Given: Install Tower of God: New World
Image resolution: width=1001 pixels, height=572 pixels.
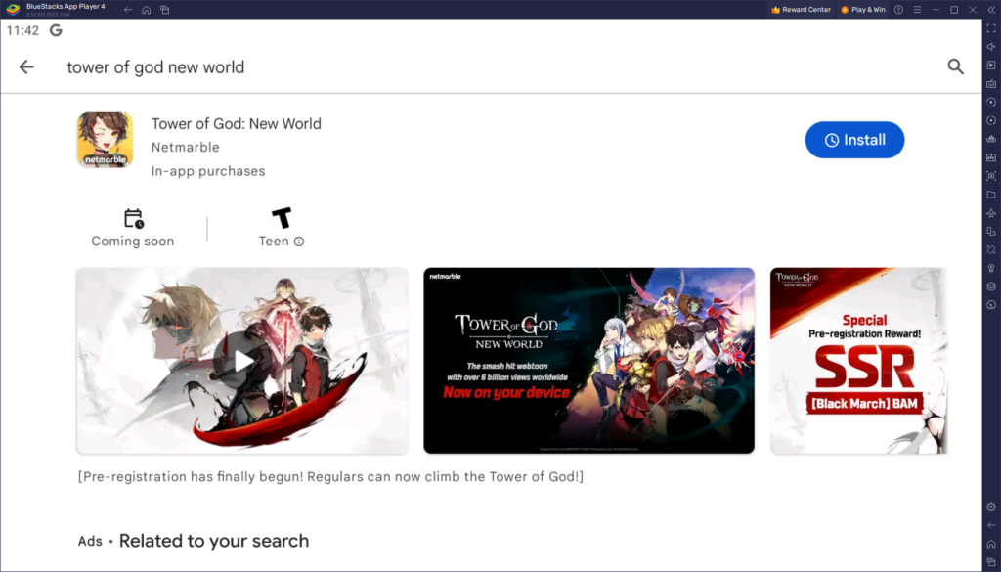Looking at the screenshot, I should [x=854, y=140].
